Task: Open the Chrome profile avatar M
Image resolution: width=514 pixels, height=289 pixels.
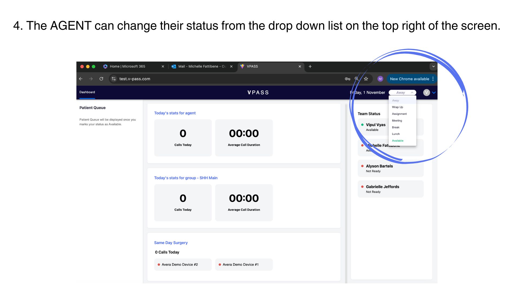Action: (380, 79)
